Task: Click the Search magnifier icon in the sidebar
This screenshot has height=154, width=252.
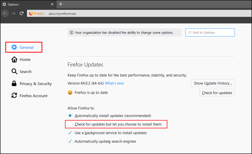Action: pyautogui.click(x=14, y=71)
